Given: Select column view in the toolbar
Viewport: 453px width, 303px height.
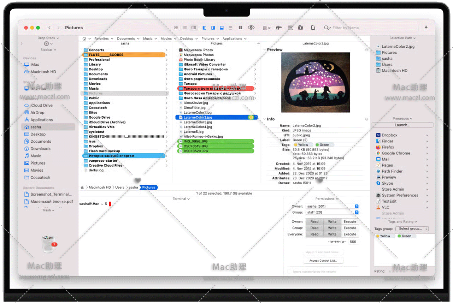Looking at the screenshot, I should (194, 28).
